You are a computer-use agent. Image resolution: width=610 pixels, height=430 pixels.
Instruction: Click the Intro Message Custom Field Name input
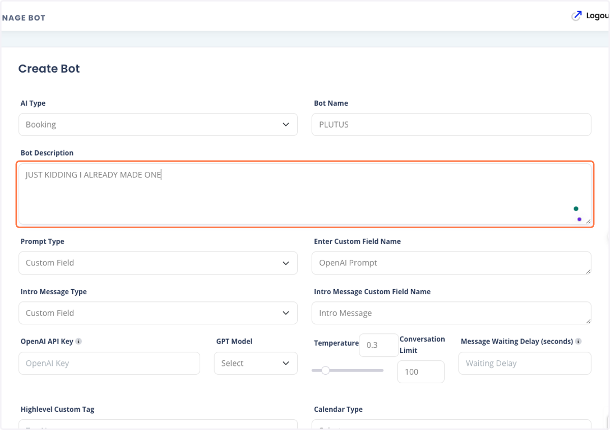tap(451, 313)
